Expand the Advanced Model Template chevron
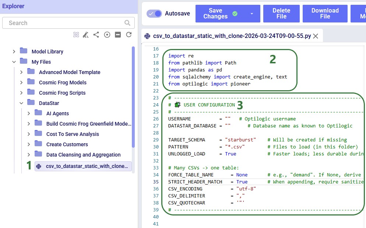366x228 pixels. point(21,72)
